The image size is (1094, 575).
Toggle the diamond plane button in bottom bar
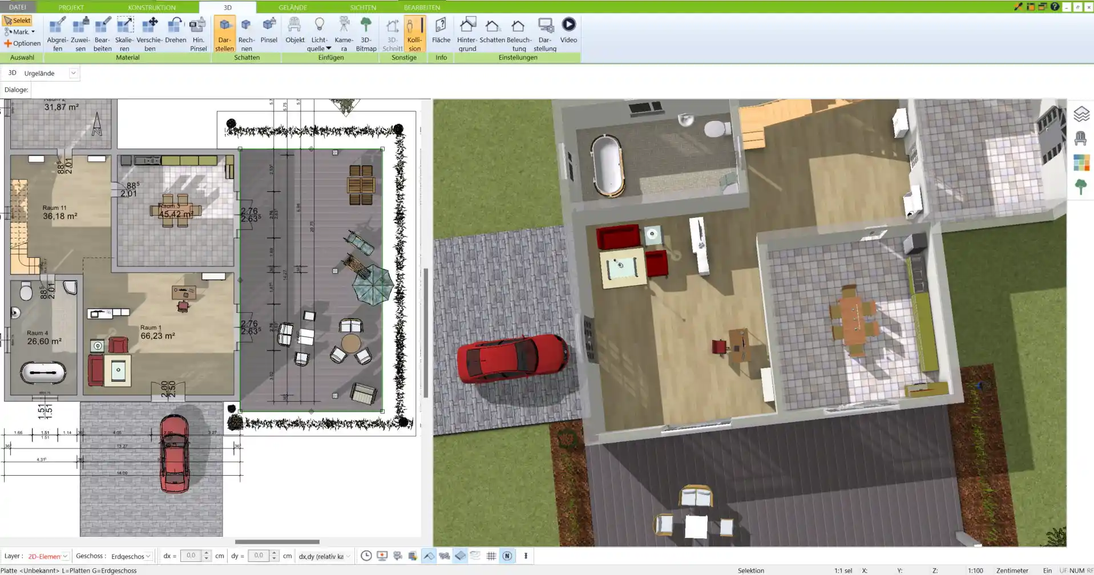click(460, 556)
